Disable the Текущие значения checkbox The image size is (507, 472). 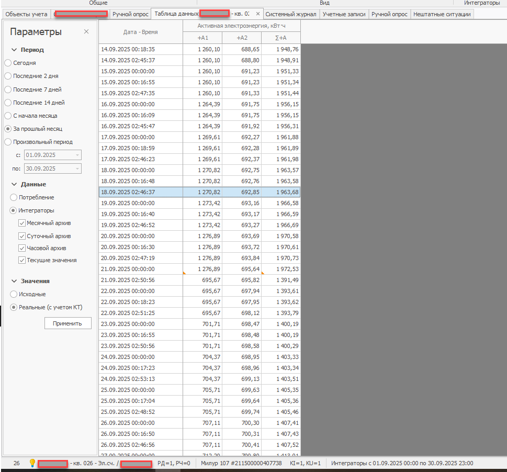click(22, 260)
